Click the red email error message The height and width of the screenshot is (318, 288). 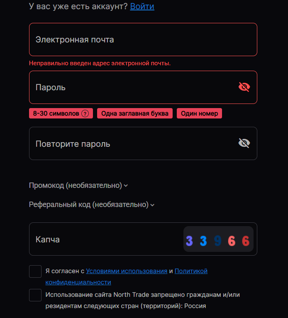pyautogui.click(x=100, y=63)
